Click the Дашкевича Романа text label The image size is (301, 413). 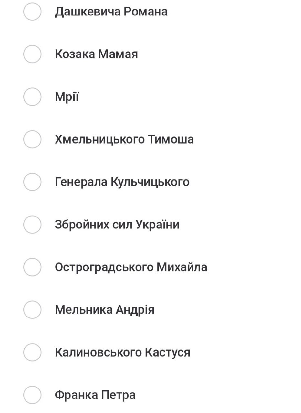[111, 12]
